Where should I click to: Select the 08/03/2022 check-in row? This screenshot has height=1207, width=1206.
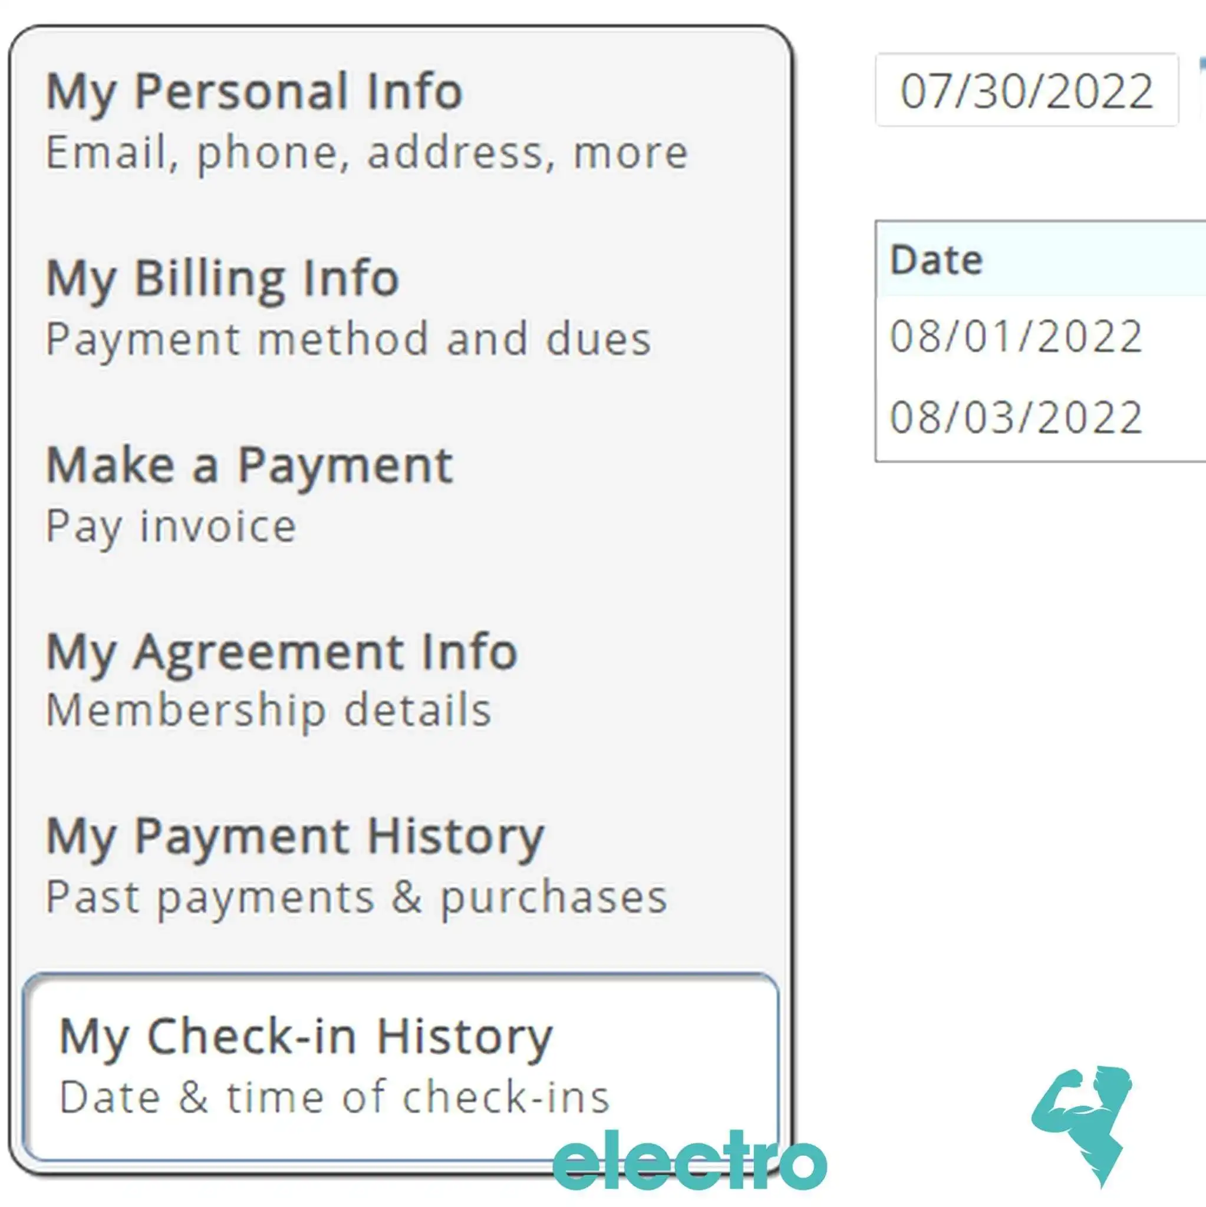pos(1040,418)
